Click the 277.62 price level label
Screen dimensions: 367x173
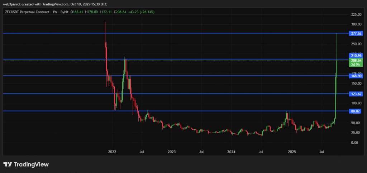355,33
